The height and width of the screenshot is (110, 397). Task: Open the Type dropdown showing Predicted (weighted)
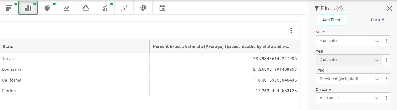coord(349,79)
